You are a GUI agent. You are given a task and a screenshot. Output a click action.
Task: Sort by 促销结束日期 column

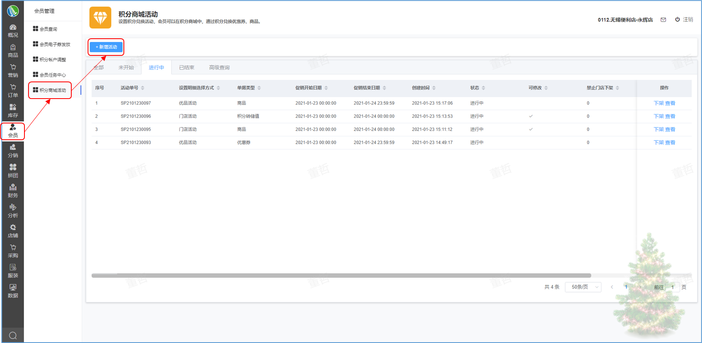point(384,88)
